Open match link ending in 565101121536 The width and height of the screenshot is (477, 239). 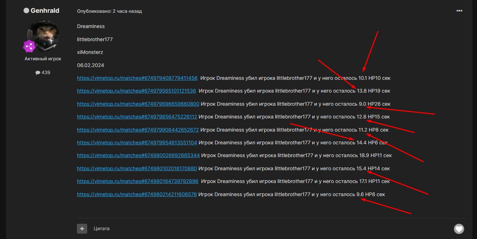136,91
